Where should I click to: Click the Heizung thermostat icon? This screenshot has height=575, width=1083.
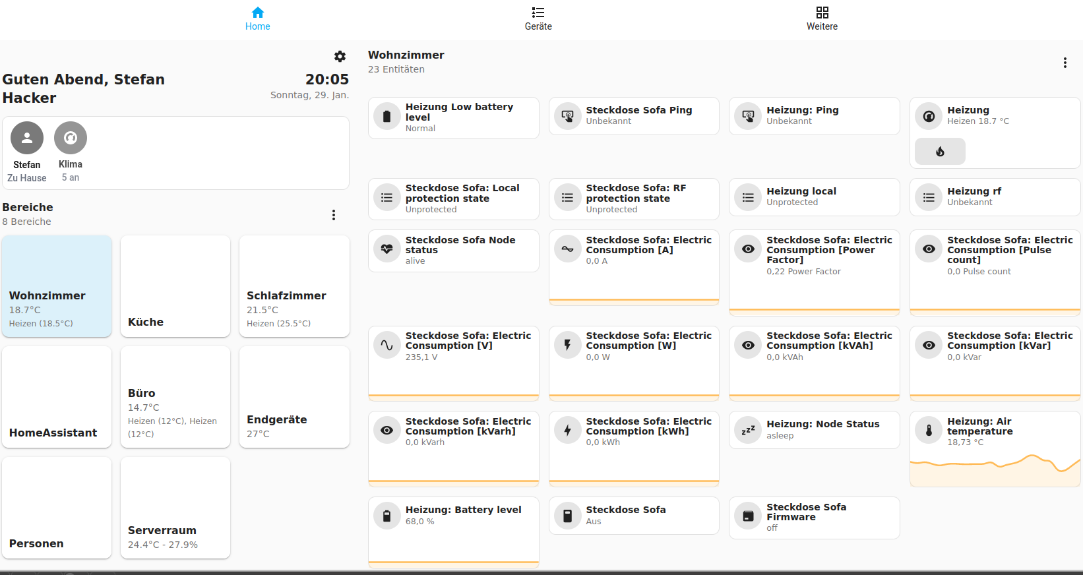click(929, 116)
